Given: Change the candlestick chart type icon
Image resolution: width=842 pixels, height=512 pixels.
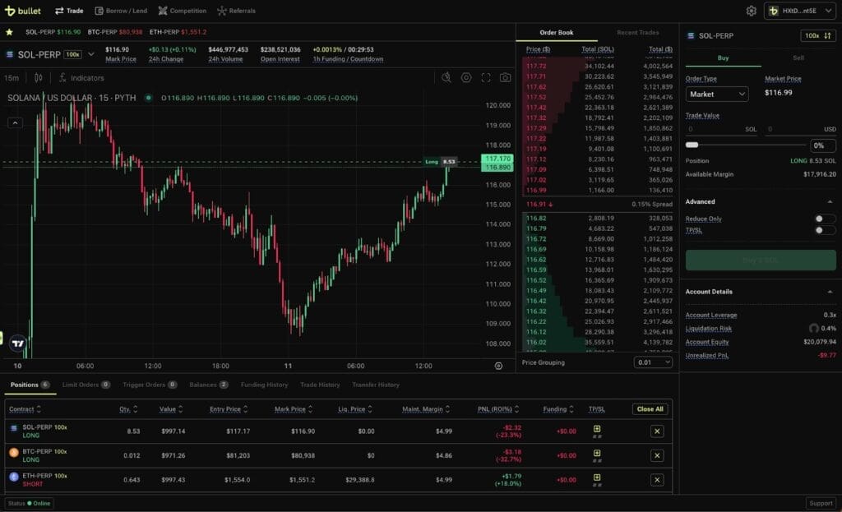Looking at the screenshot, I should coord(38,77).
